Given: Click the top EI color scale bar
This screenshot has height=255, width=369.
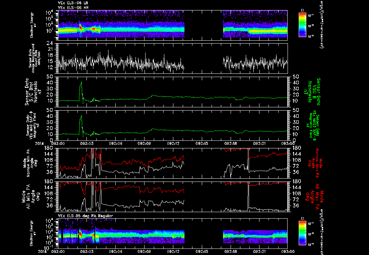Looking at the screenshot, I should click(303, 25).
